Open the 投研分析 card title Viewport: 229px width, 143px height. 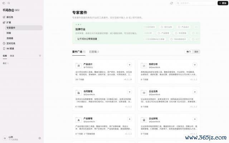click(153, 64)
